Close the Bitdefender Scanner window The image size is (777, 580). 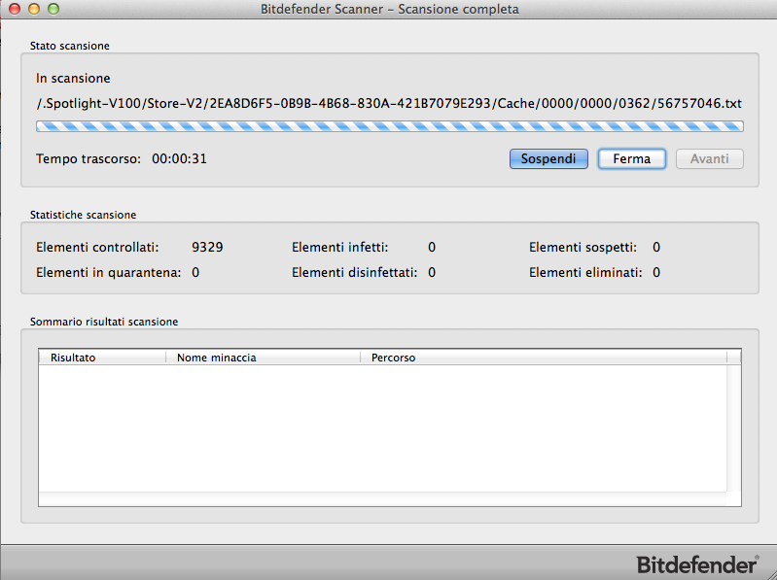click(15, 9)
